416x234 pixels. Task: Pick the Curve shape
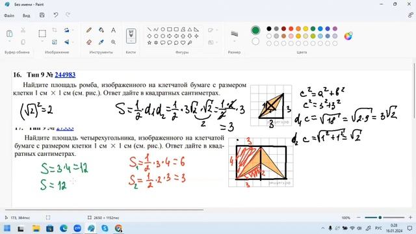(x=156, y=29)
